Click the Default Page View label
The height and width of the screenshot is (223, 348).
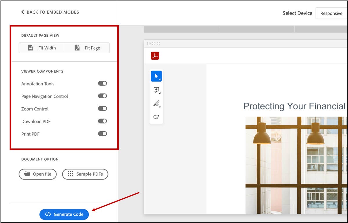pyautogui.click(x=40, y=36)
